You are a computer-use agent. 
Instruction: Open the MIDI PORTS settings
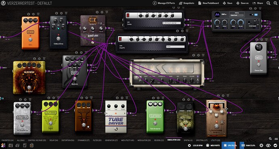click(x=213, y=145)
